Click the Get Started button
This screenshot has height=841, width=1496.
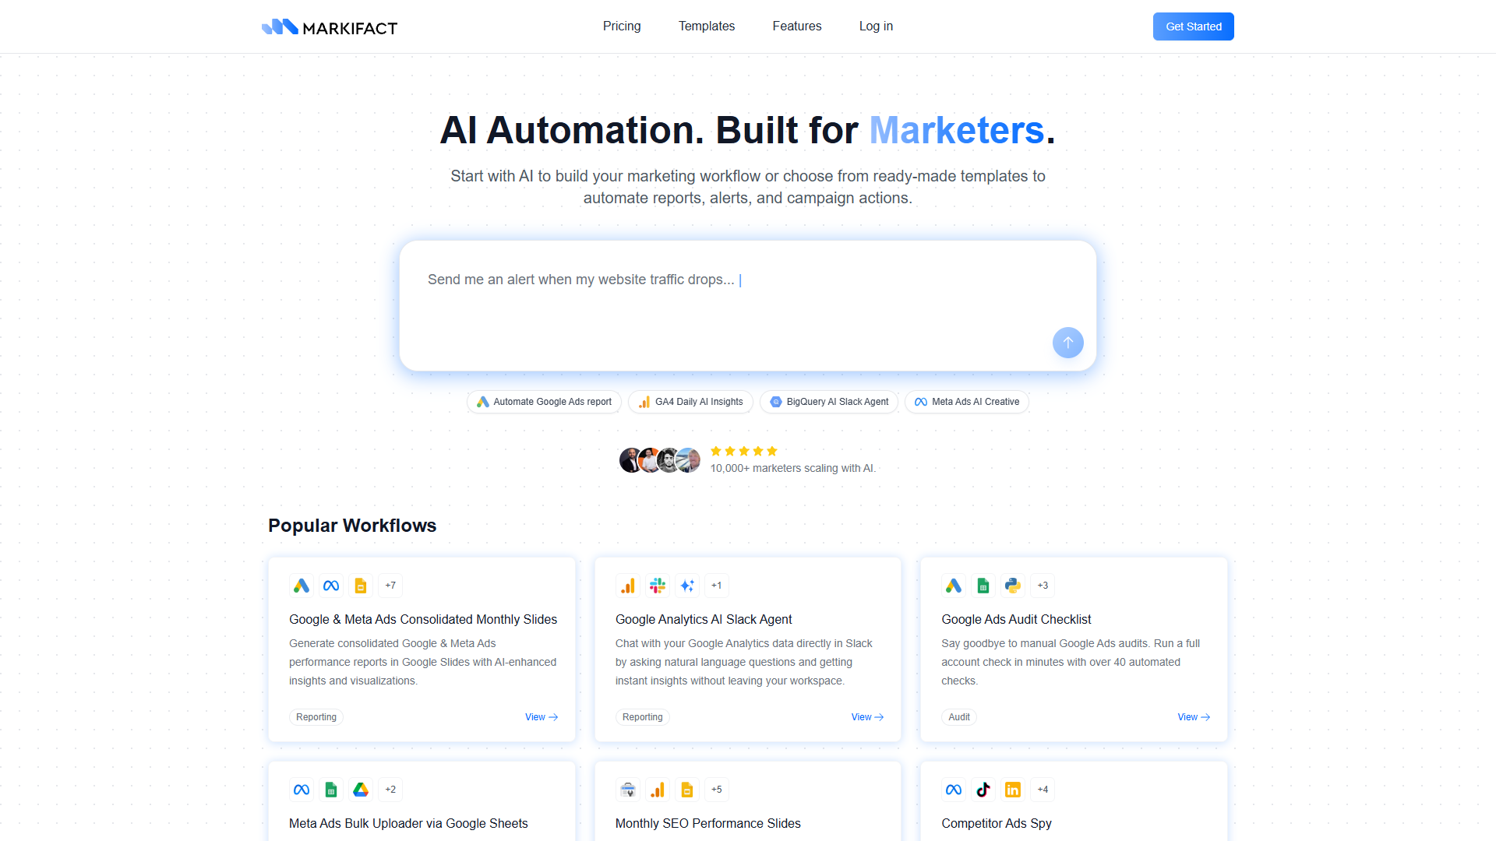[x=1194, y=26]
